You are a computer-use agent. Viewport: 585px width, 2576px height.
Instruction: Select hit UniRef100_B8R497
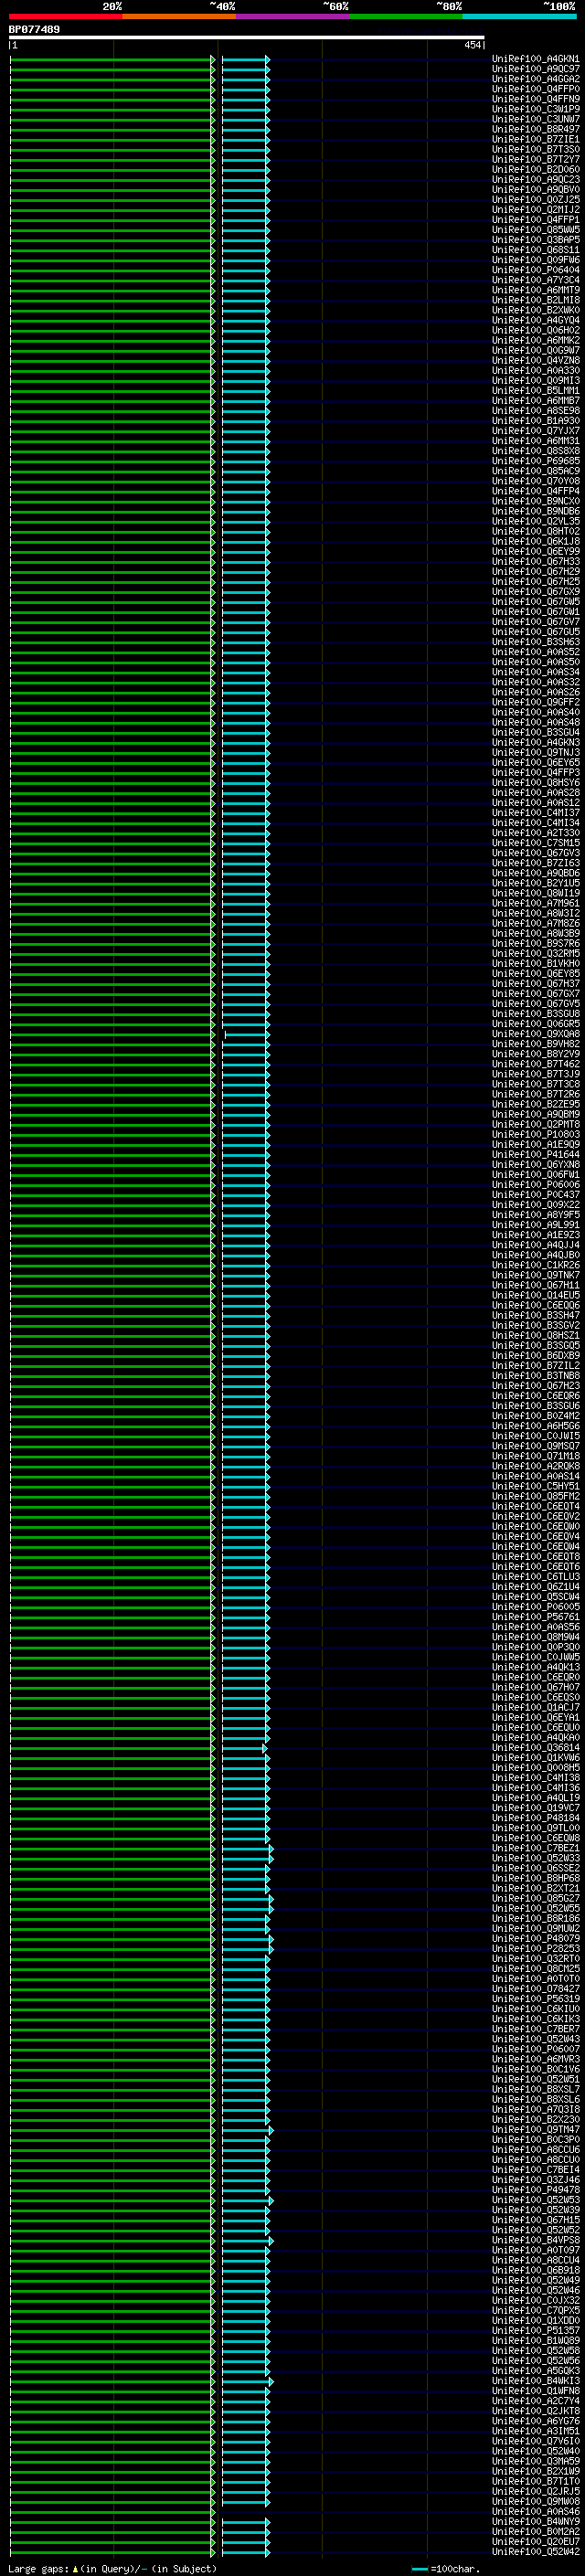[x=535, y=129]
